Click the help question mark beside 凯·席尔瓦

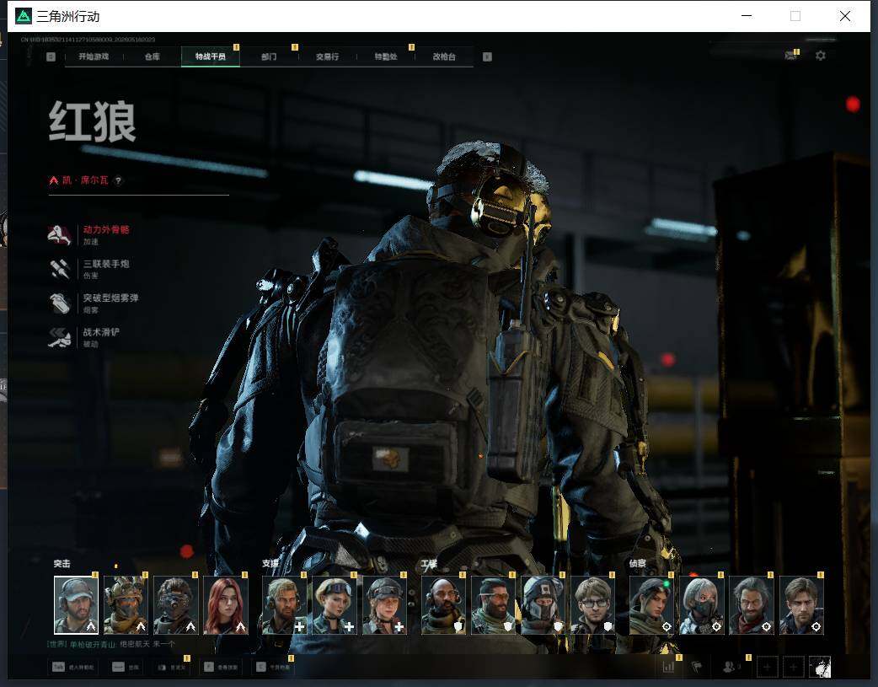point(118,180)
